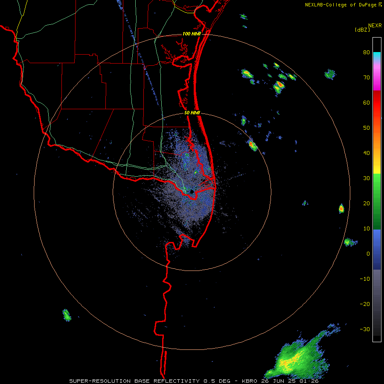Click the SUPER-RESOLUTION BASE REFLECTIVITY caption text
This screenshot has width=384, height=384.
point(134,381)
